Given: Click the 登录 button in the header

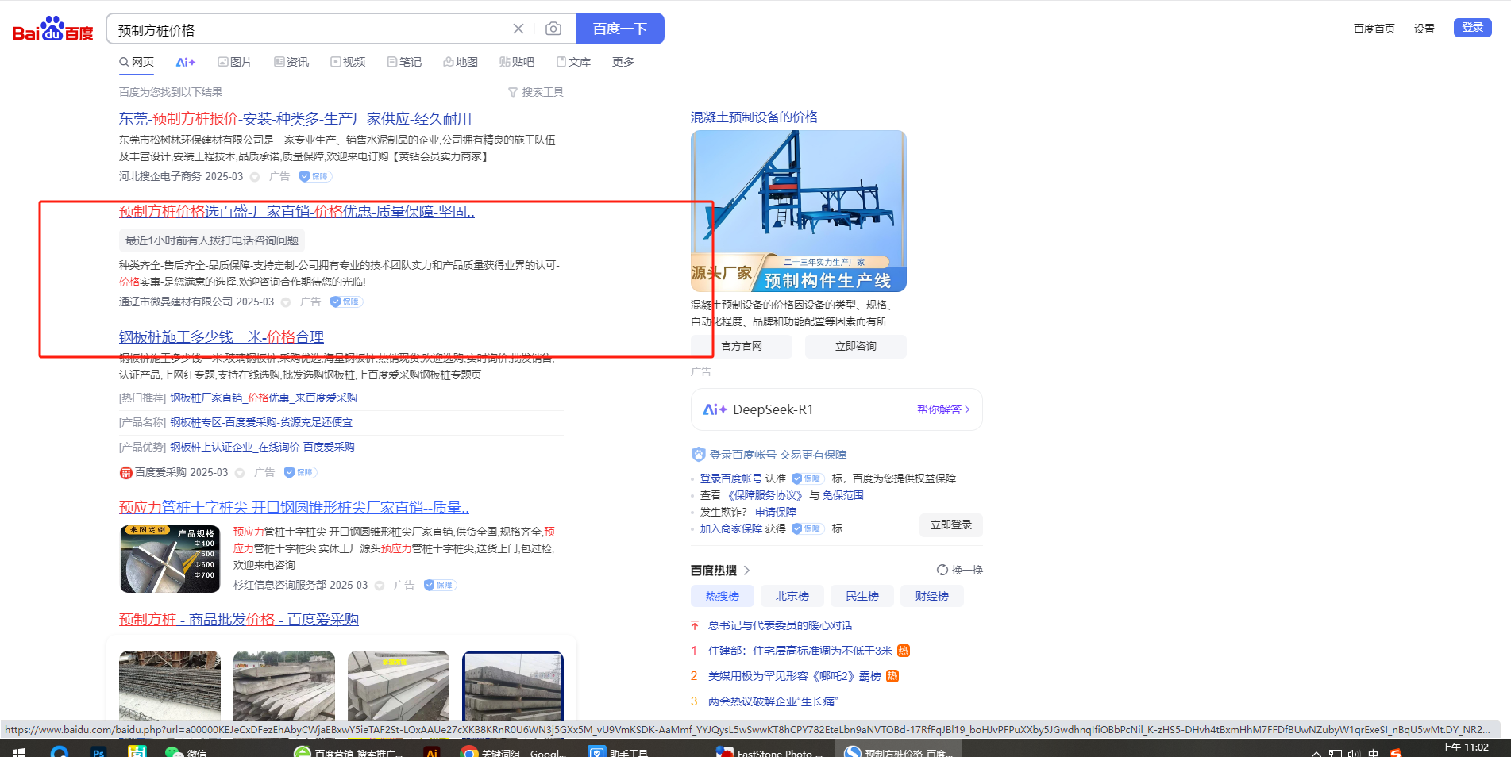Looking at the screenshot, I should tap(1473, 28).
